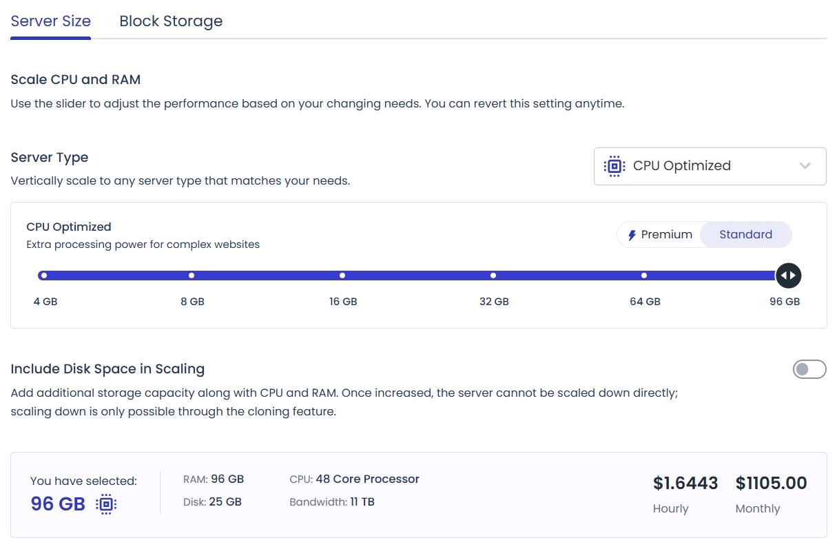Screen dimensions: 837x549
Task: Click the 96 GB selected size text
Action: (x=56, y=504)
